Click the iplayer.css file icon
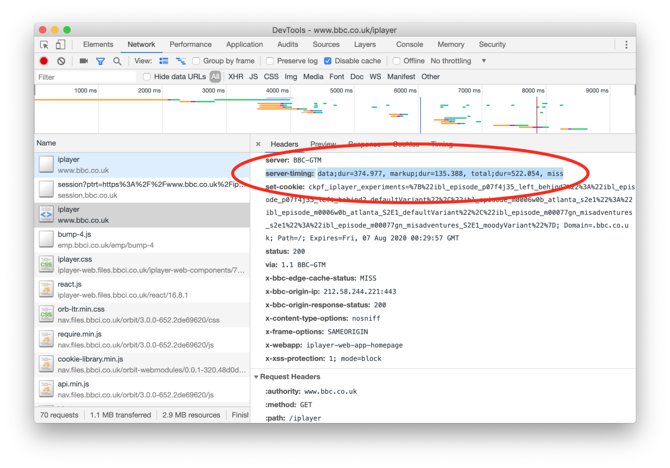The image size is (670, 468). click(x=46, y=264)
